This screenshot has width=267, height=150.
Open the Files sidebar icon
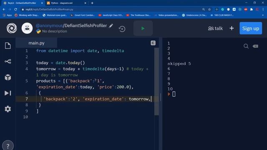tap(8, 45)
